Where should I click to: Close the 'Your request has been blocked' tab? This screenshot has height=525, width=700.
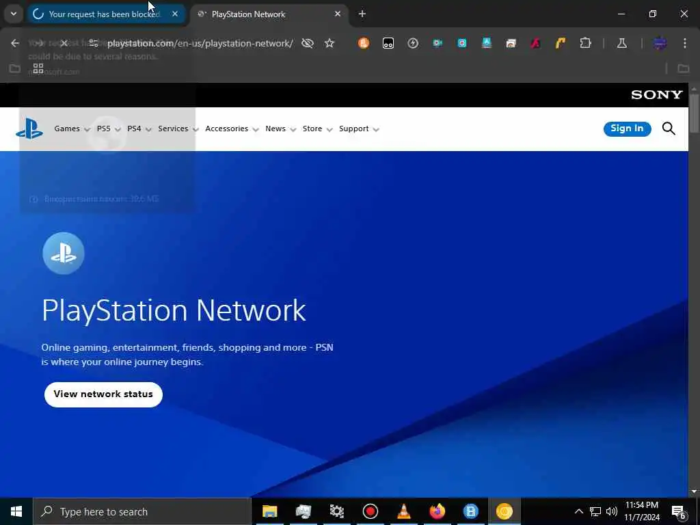175,14
